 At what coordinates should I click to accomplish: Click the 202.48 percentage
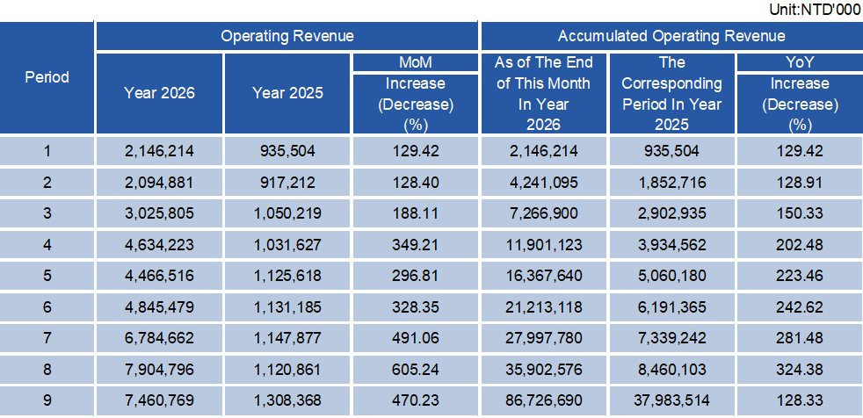pos(800,244)
